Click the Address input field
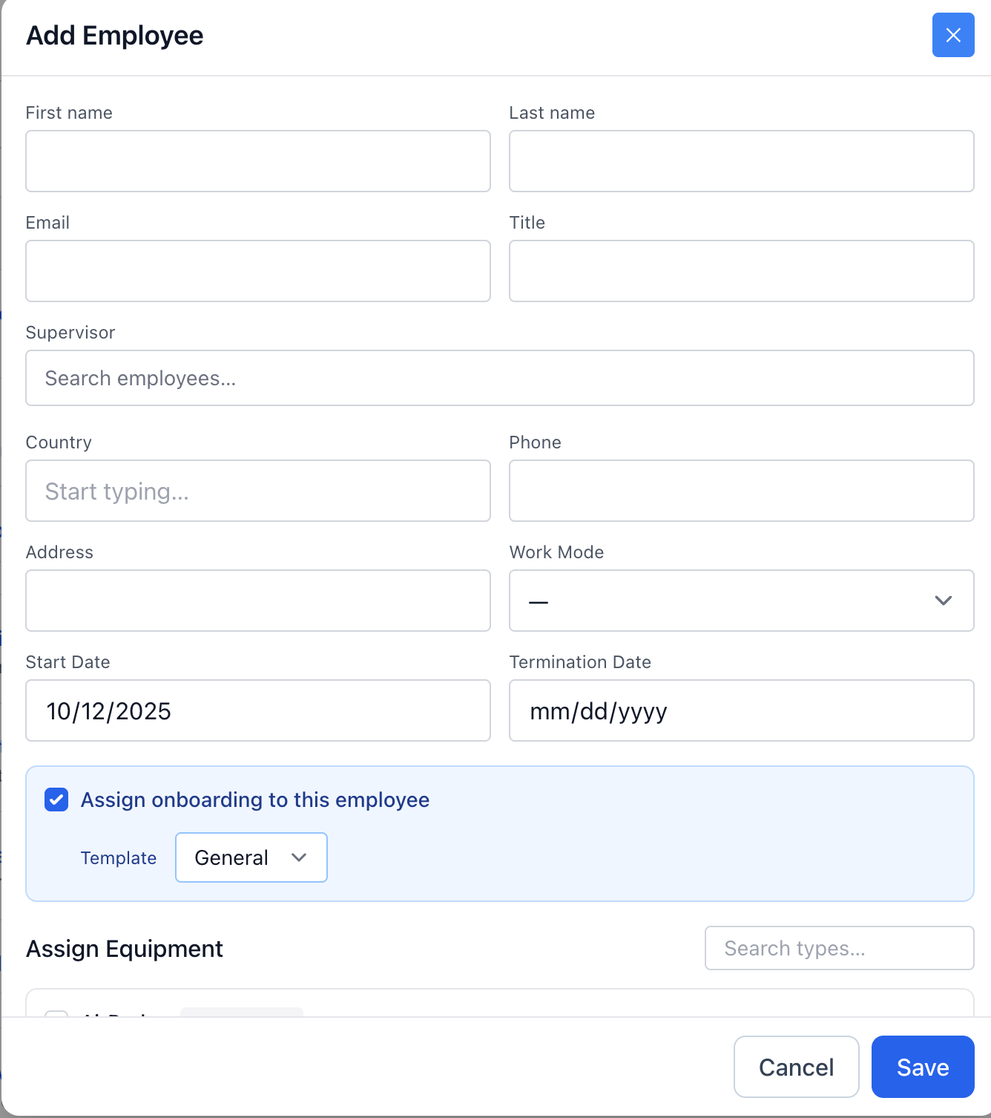Image resolution: width=991 pixels, height=1118 pixels. pyautogui.click(x=257, y=601)
